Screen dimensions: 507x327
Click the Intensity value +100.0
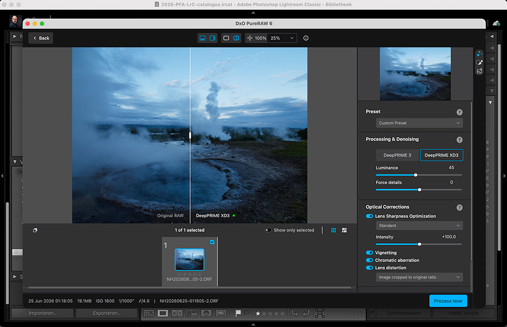[449, 237]
